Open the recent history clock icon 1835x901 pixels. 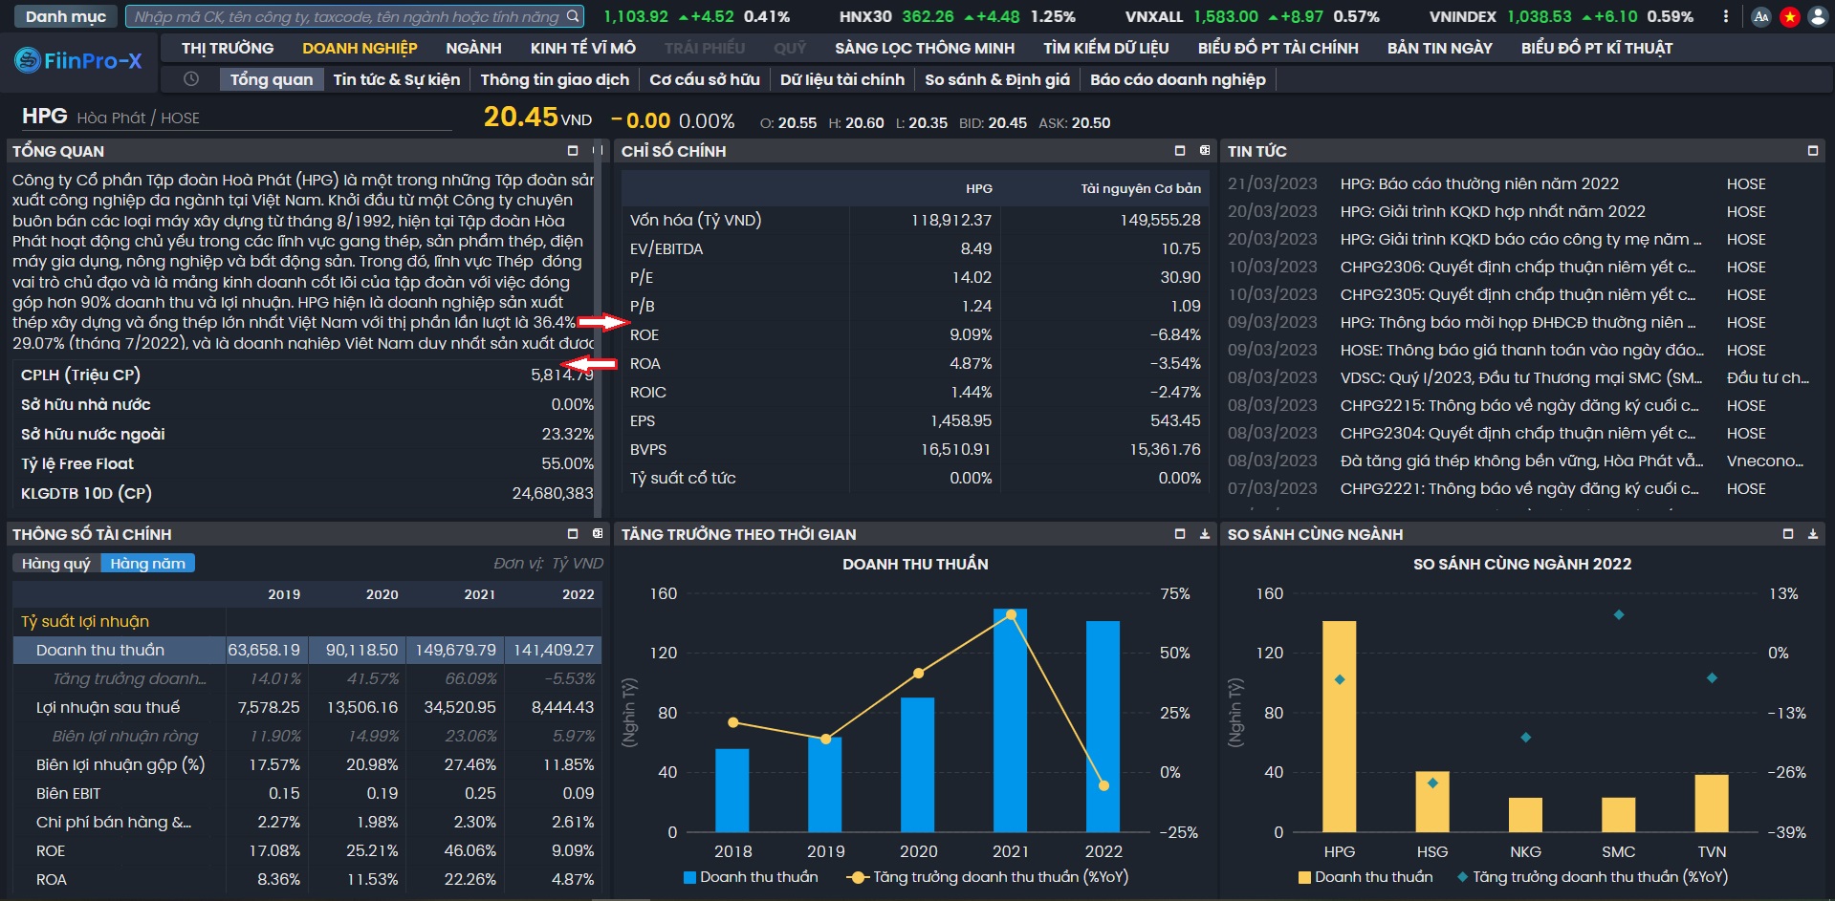click(191, 79)
